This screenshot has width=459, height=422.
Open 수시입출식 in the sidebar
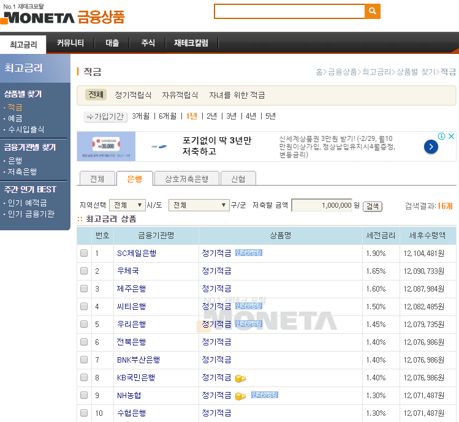coord(26,129)
